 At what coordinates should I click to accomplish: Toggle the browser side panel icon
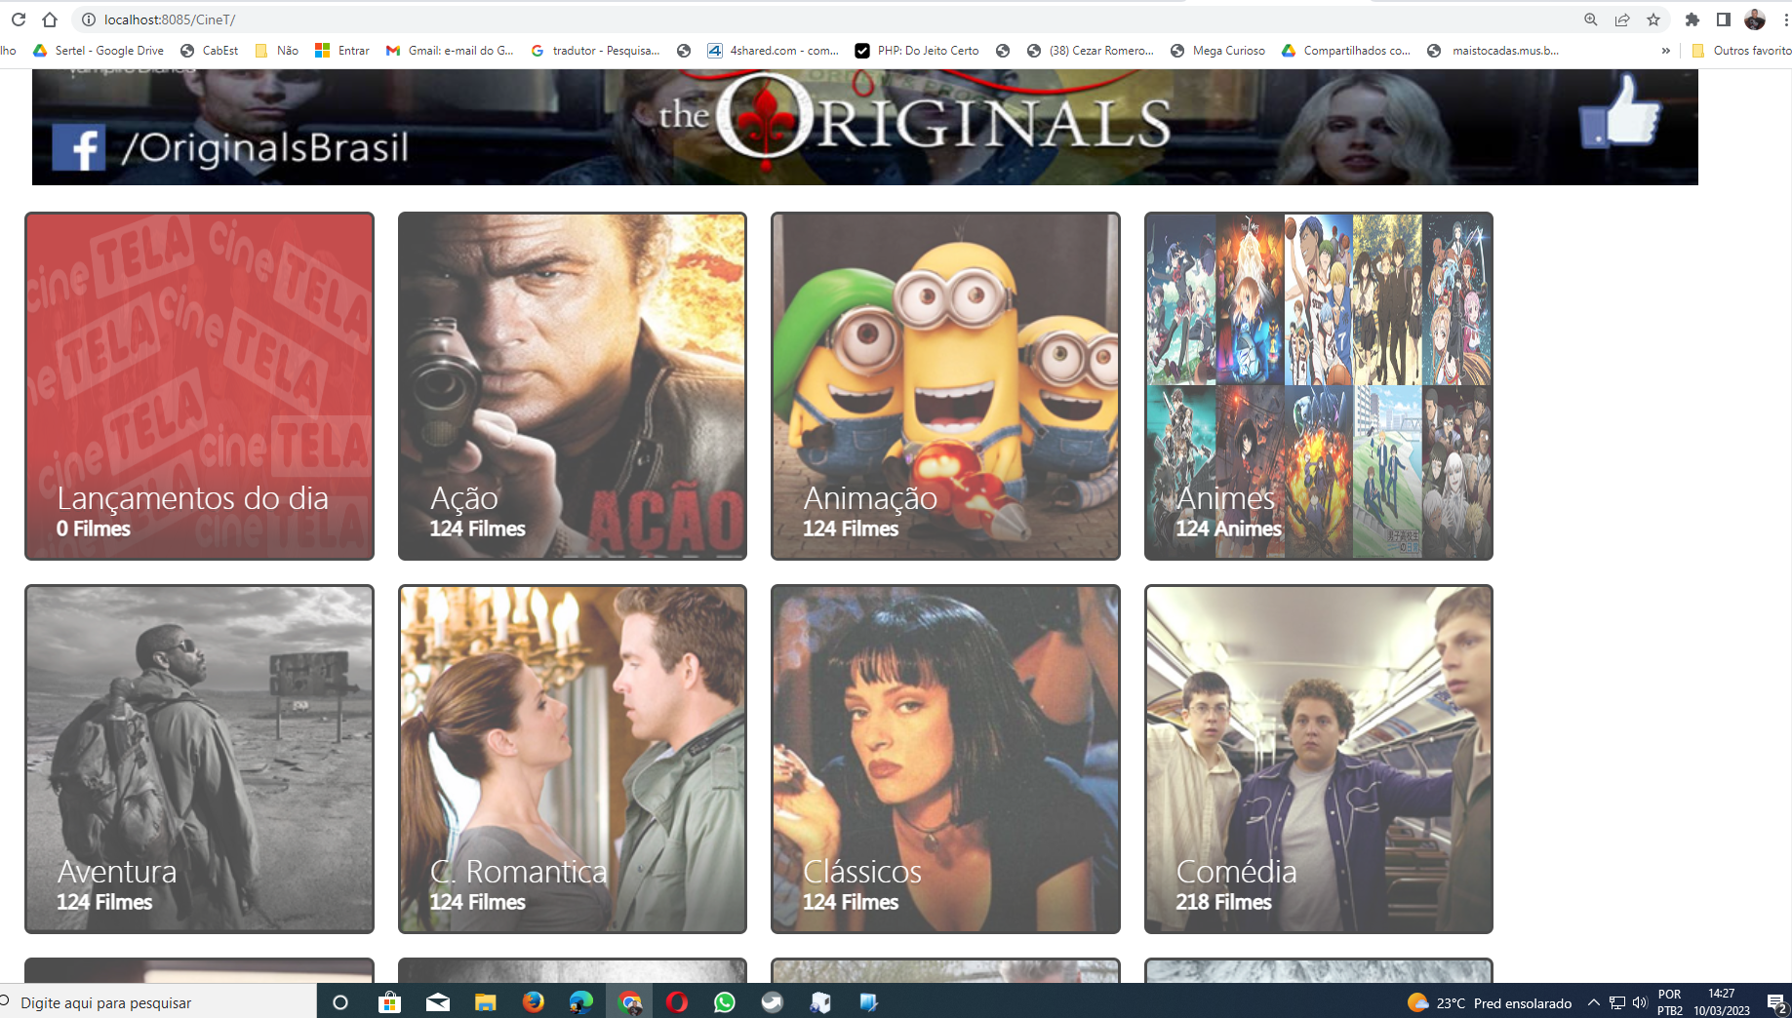click(x=1724, y=20)
